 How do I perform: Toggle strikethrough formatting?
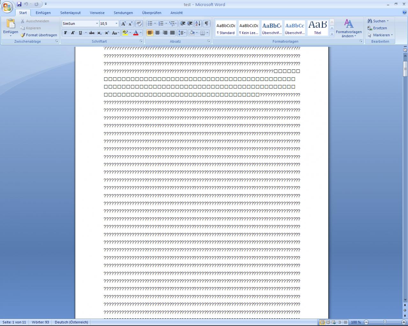(x=92, y=33)
